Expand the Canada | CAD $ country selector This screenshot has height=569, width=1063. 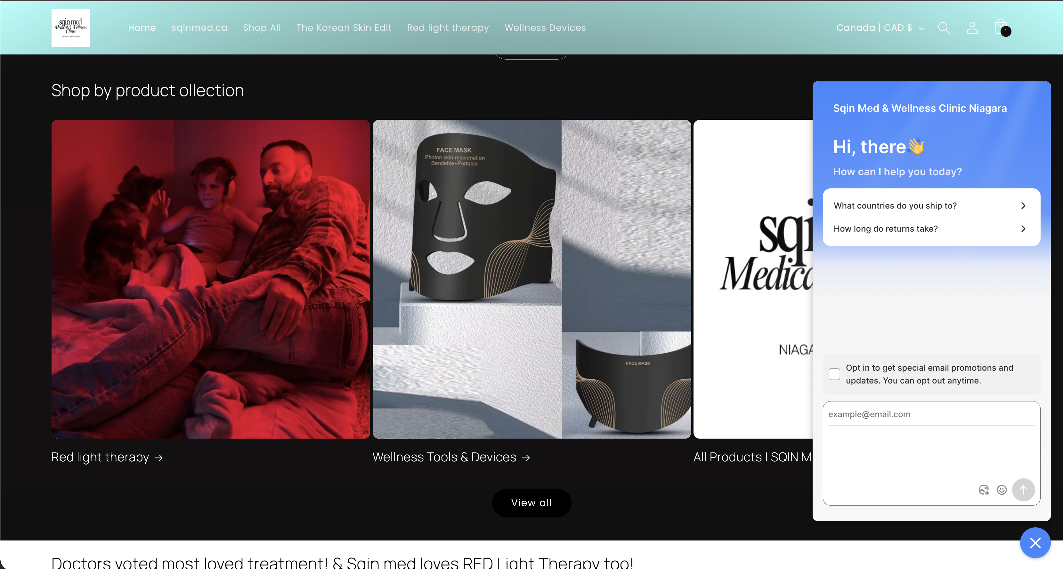tap(880, 28)
